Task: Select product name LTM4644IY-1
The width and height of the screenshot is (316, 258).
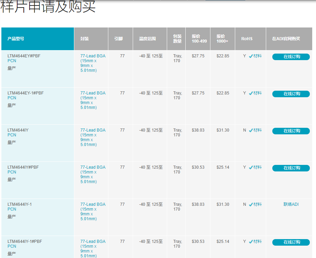Action: (20, 204)
